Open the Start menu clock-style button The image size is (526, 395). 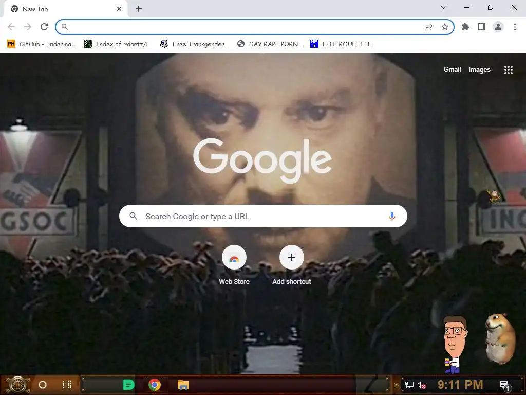(18, 385)
